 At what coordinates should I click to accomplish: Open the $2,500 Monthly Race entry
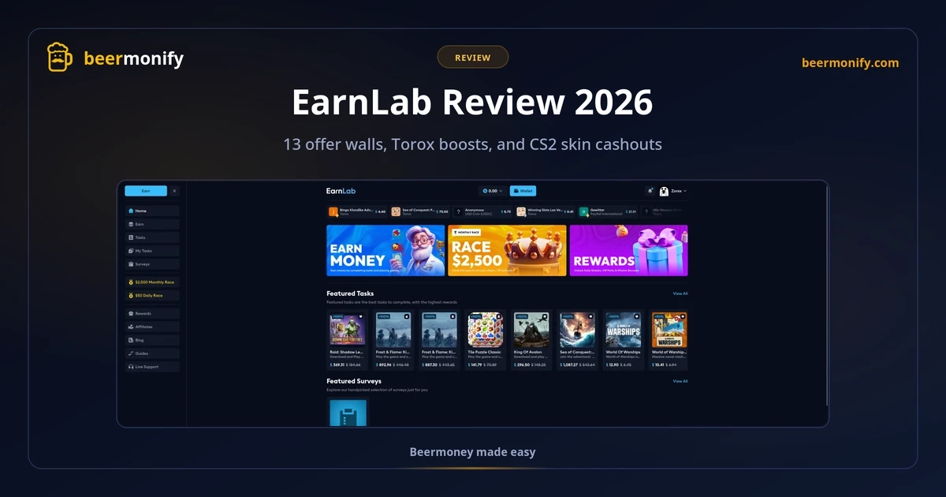point(152,282)
